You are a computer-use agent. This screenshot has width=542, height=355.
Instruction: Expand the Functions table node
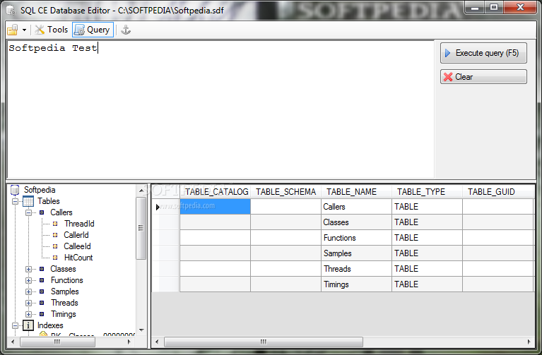pyautogui.click(x=29, y=280)
